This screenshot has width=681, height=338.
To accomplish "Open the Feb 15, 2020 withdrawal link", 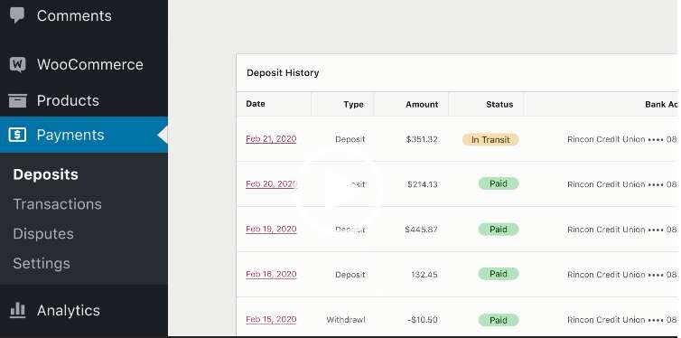I will (x=271, y=320).
